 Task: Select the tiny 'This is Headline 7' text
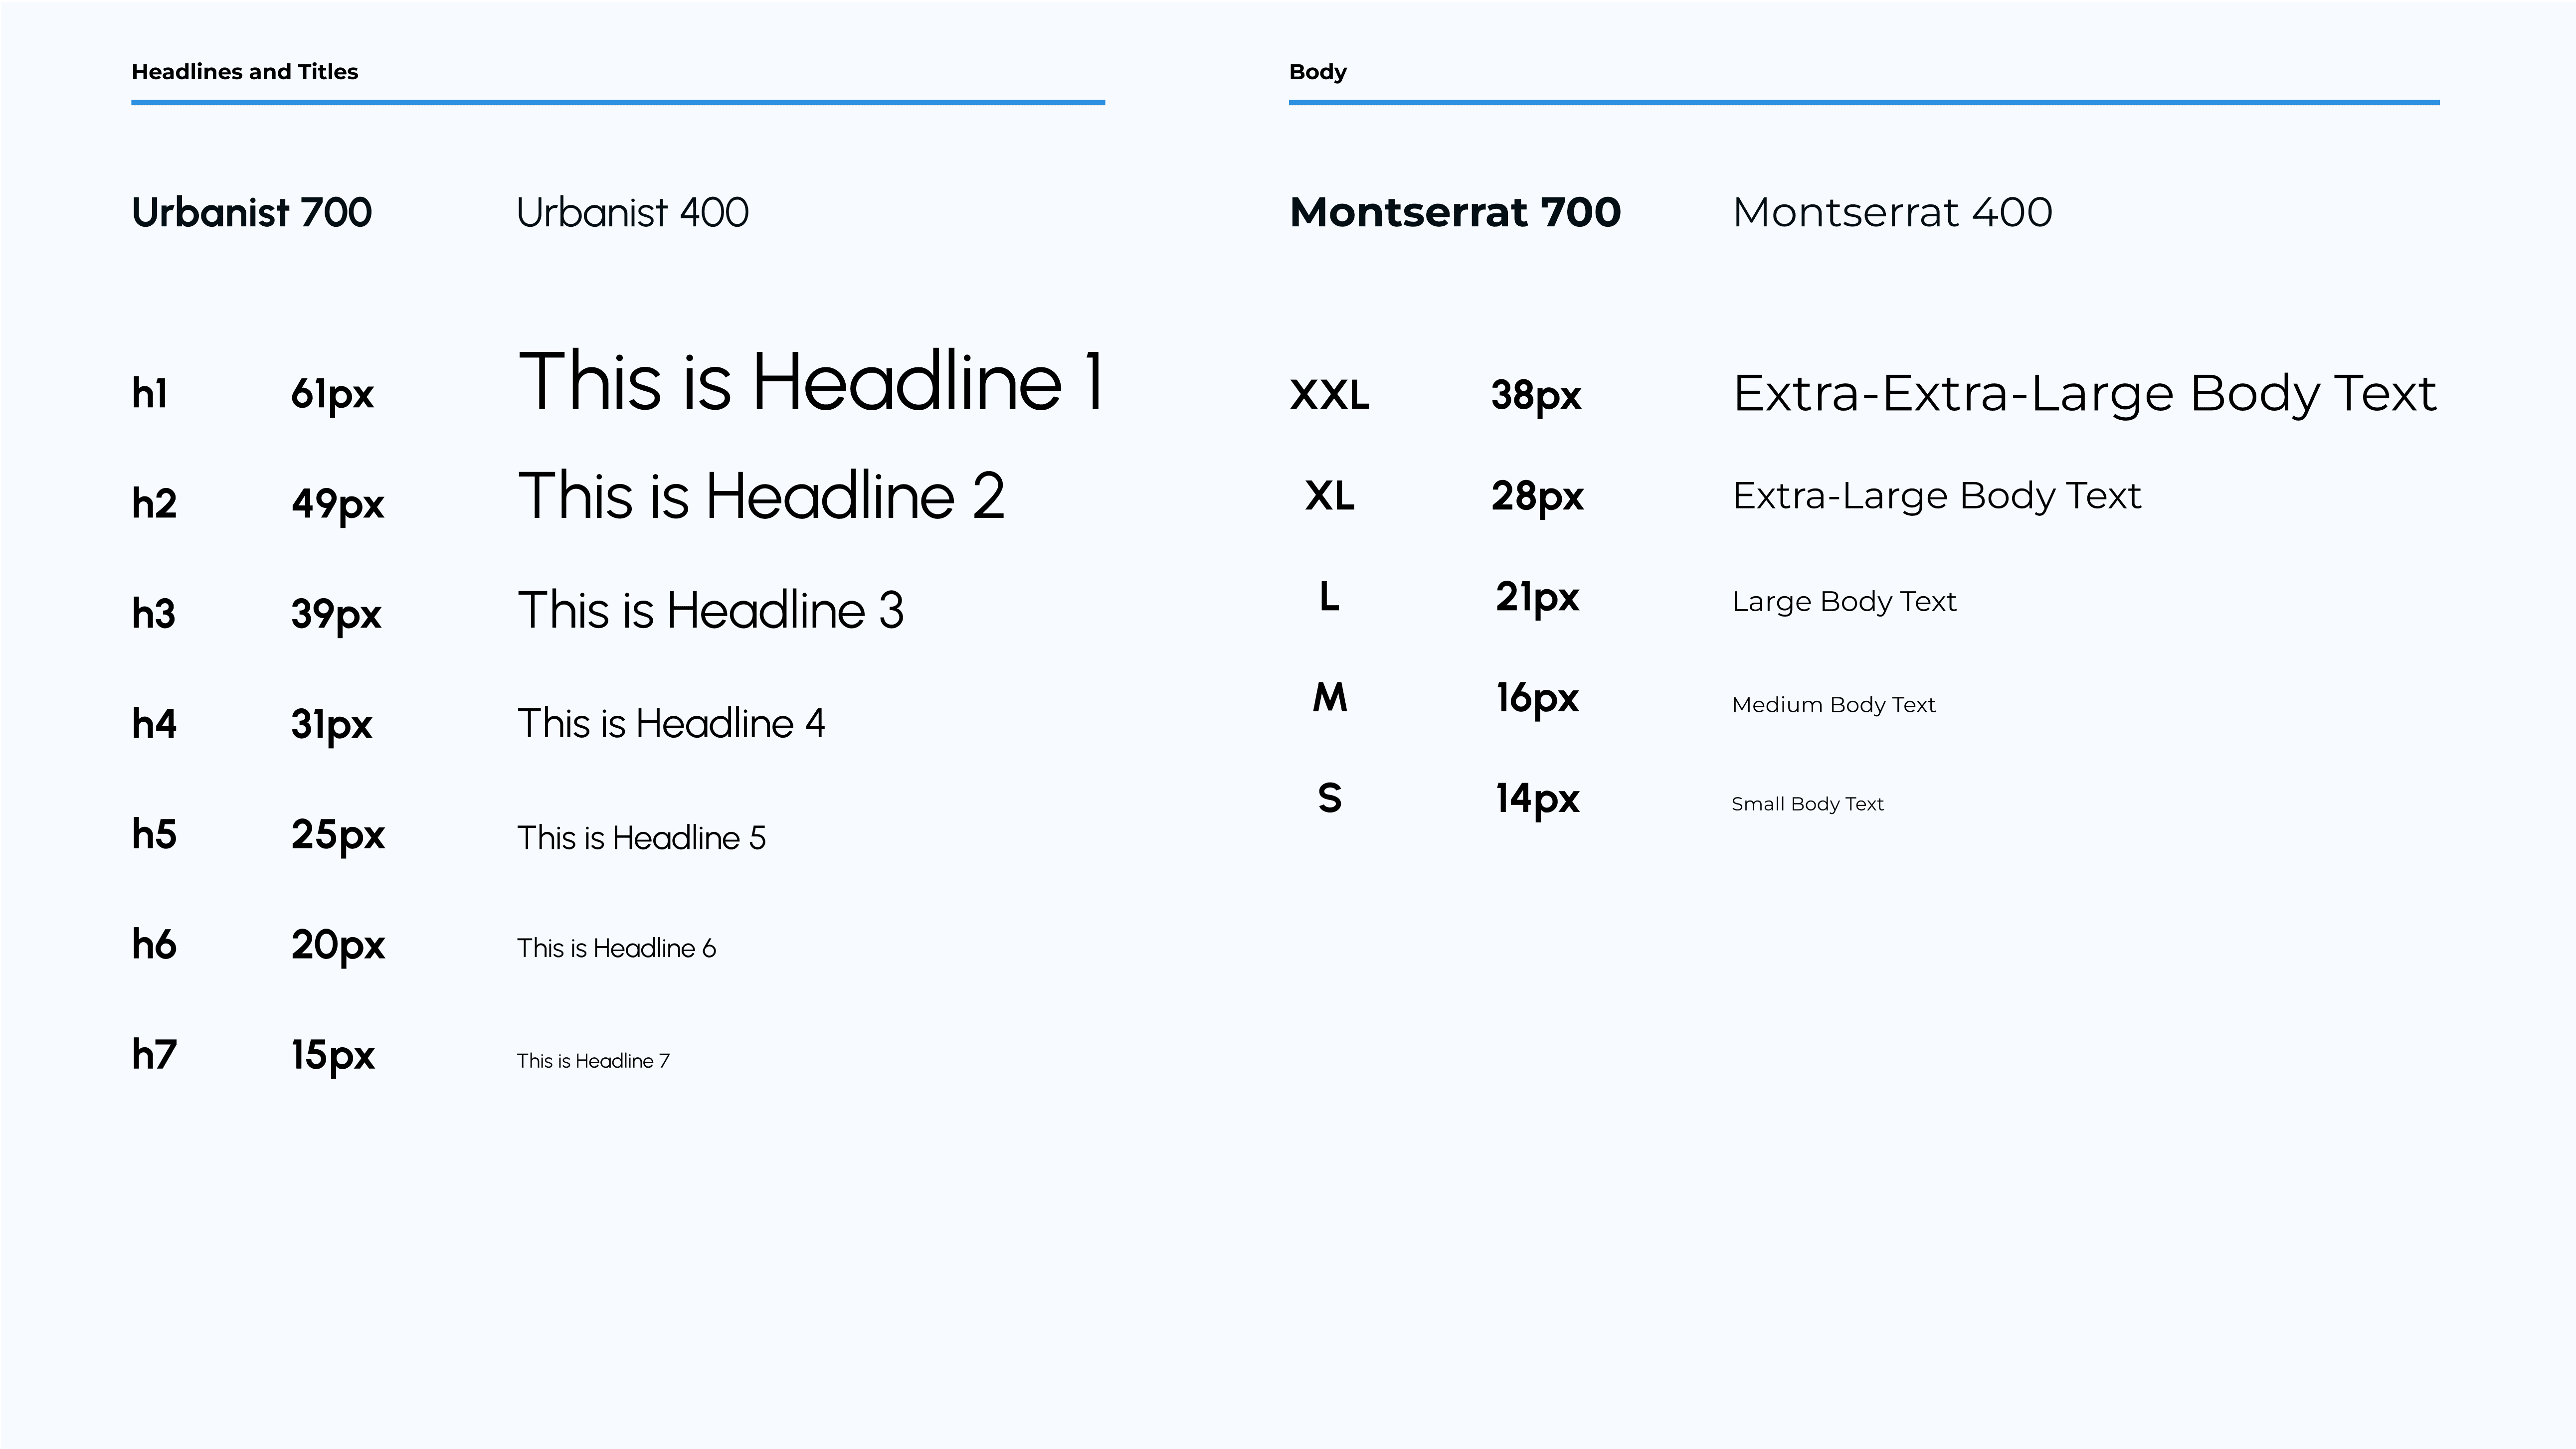593,1061
